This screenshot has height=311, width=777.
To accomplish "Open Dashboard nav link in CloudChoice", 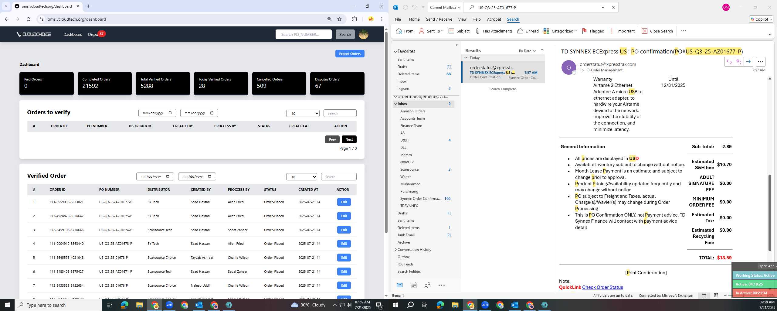I will coord(73,34).
